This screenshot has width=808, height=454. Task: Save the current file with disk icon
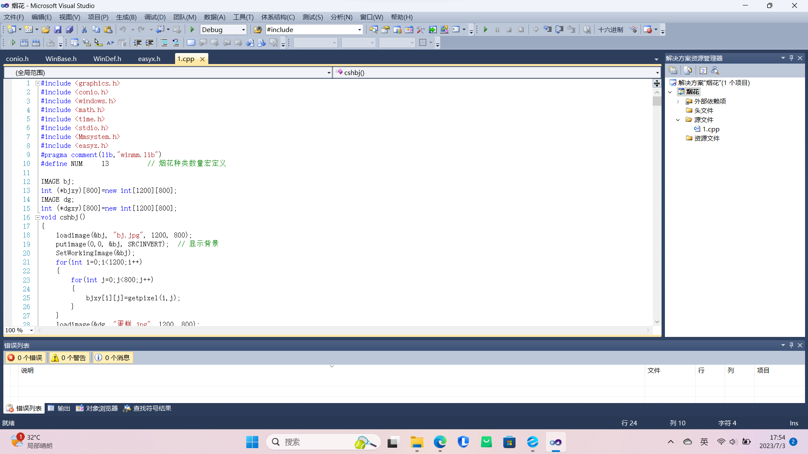58,29
